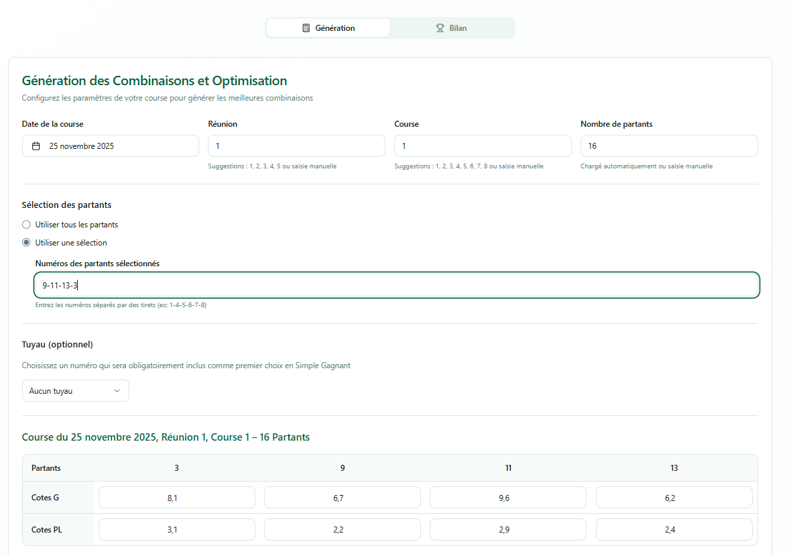Screen dimensions: 793x554
Task: Open the 'Aucun tuyau' dropdown
Action: (75, 391)
